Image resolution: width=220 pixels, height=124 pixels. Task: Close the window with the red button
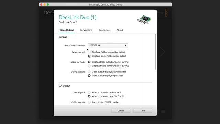point(41,4)
